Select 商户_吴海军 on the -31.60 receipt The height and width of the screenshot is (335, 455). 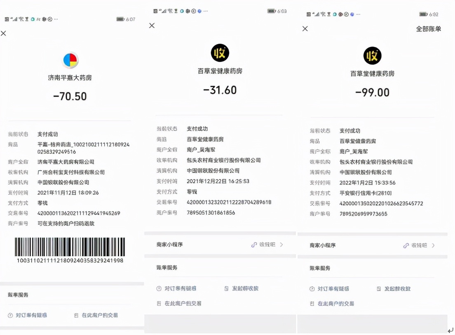(201, 150)
